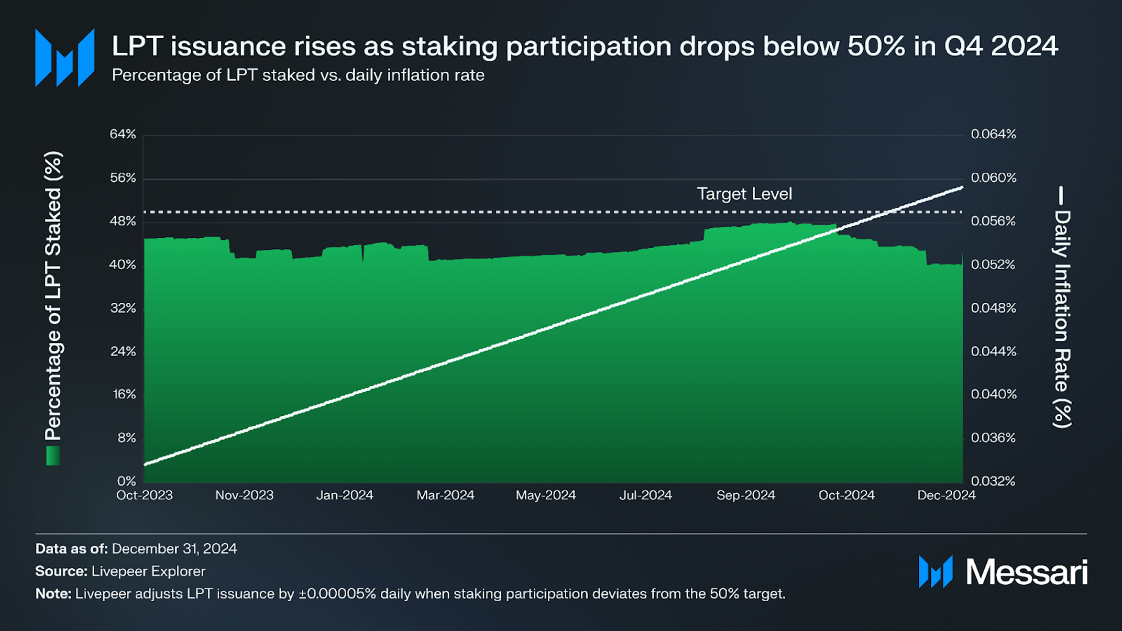Select the Dec-2024 x-axis label
This screenshot has width=1122, height=631.
point(946,495)
